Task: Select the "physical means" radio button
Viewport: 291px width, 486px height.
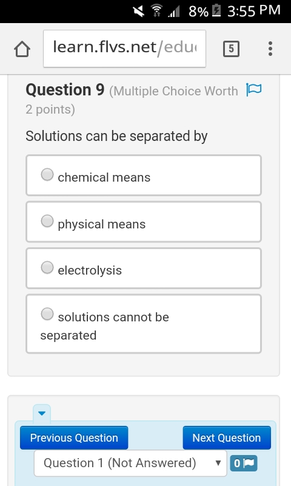Action: pos(47,221)
